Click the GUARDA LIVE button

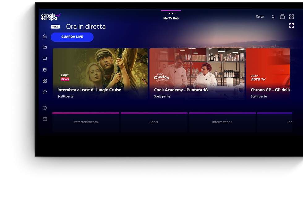[x=72, y=37]
